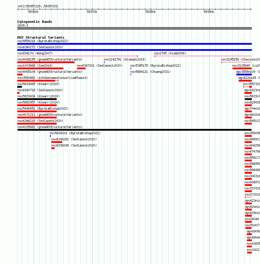
Task: Click the red bar under nsv6338248 (Sedlazeck2020)
Action: (x=53, y=148)
